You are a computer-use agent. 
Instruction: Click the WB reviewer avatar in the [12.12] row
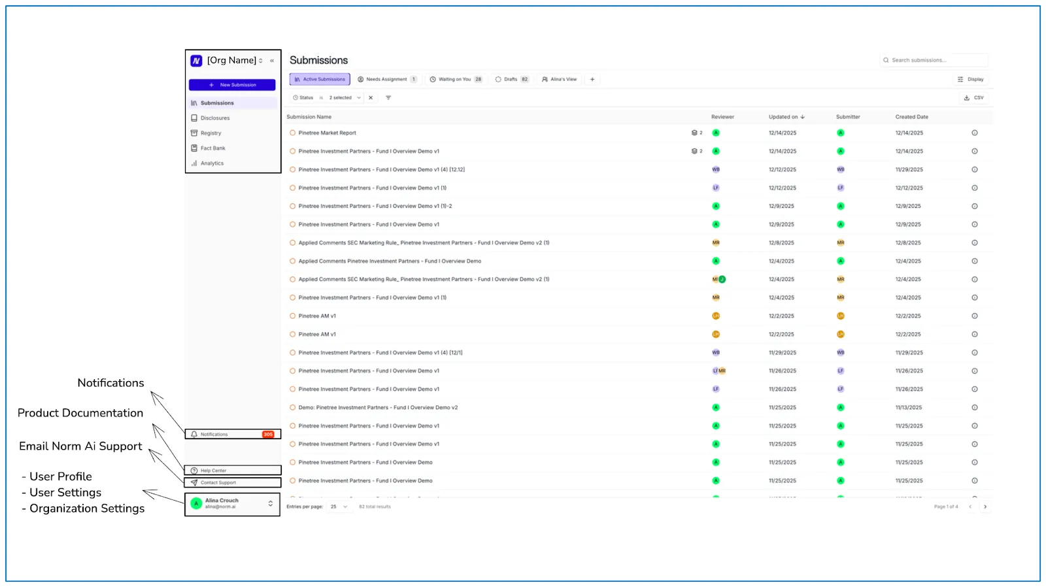(716, 169)
